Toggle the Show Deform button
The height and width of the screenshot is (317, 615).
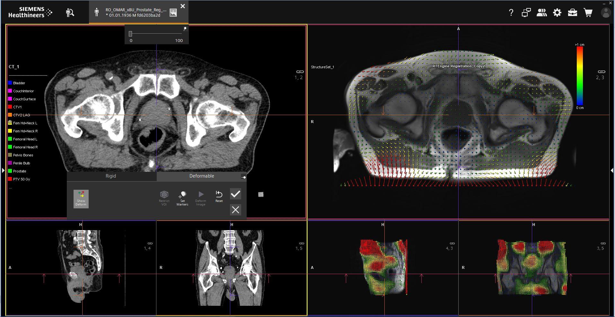pyautogui.click(x=81, y=199)
